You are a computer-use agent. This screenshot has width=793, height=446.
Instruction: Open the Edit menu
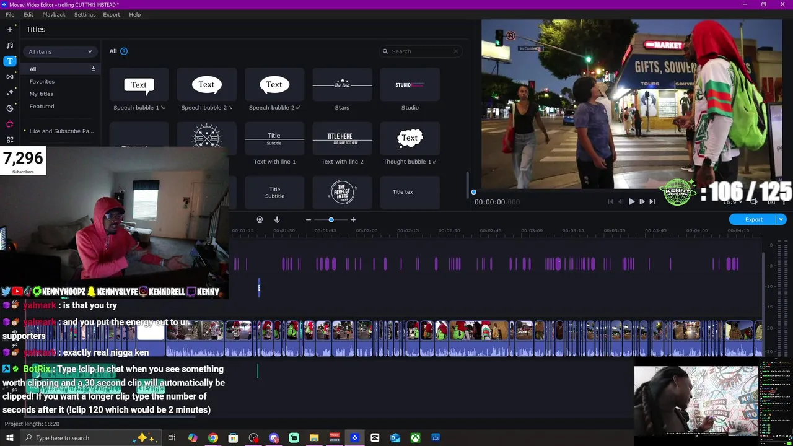[x=28, y=14]
